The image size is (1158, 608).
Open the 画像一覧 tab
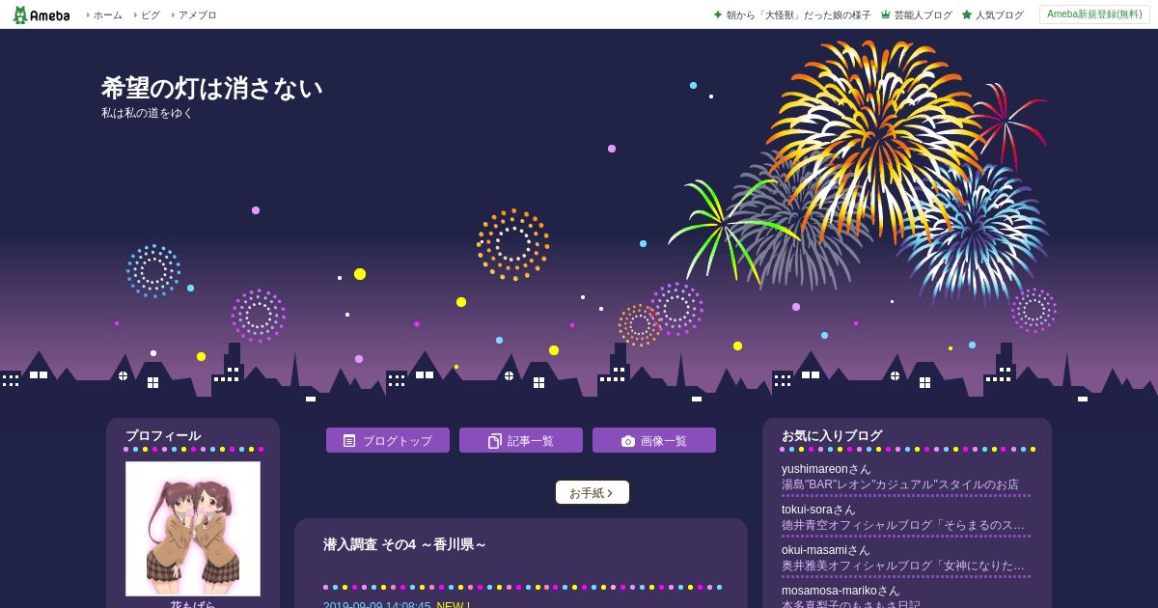654,440
